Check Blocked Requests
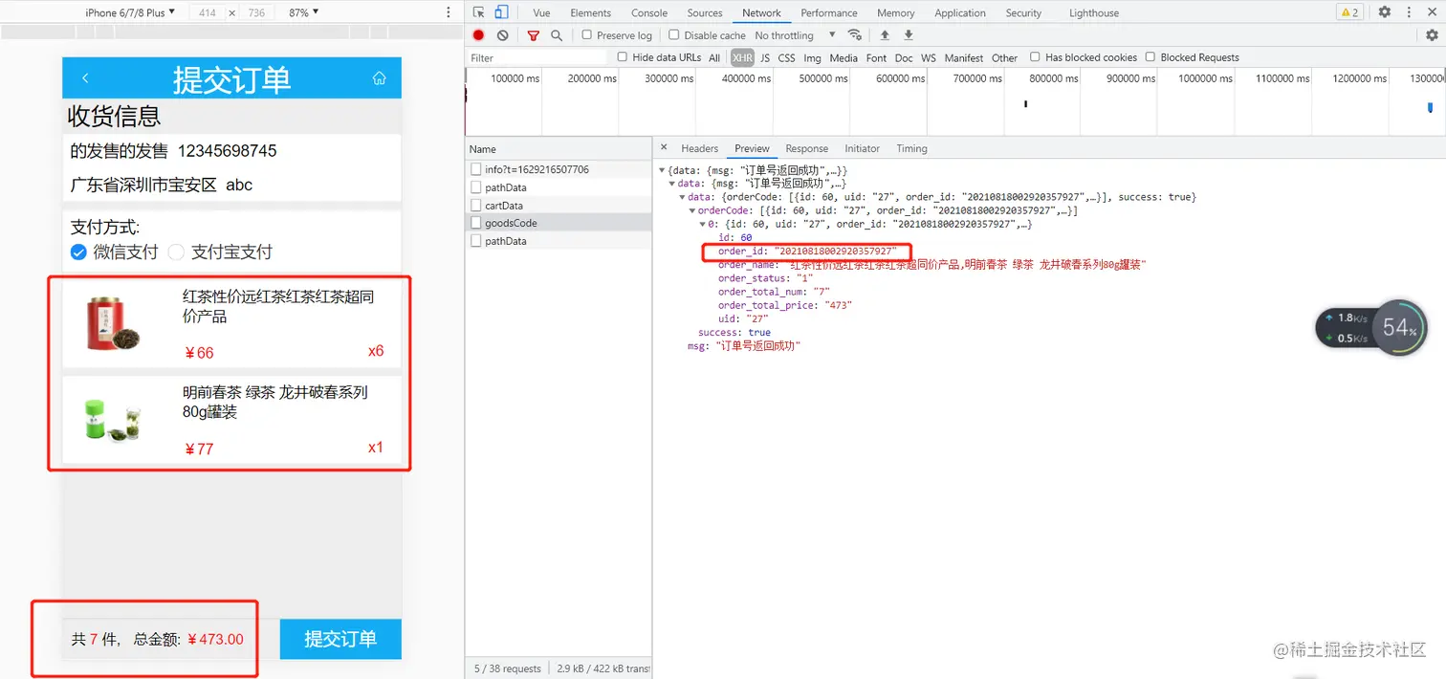1446x679 pixels. point(1150,57)
